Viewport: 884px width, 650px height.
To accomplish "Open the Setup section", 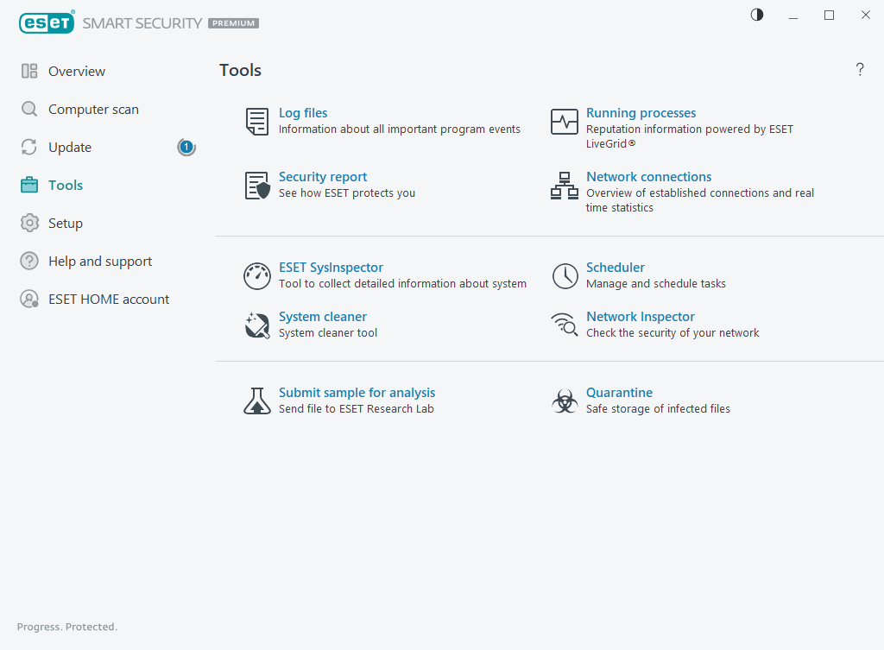I will 65,224.
